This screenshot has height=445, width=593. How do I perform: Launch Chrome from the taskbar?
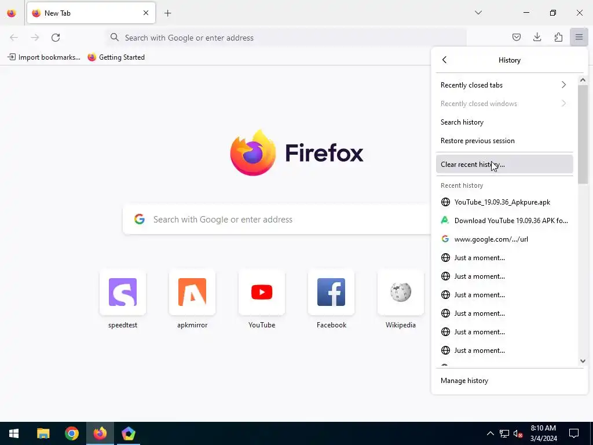[71, 433]
